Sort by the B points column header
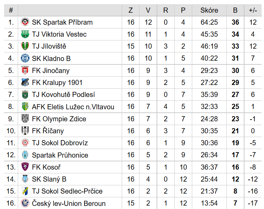Viewport: 264px width, 209px height. pos(235,10)
